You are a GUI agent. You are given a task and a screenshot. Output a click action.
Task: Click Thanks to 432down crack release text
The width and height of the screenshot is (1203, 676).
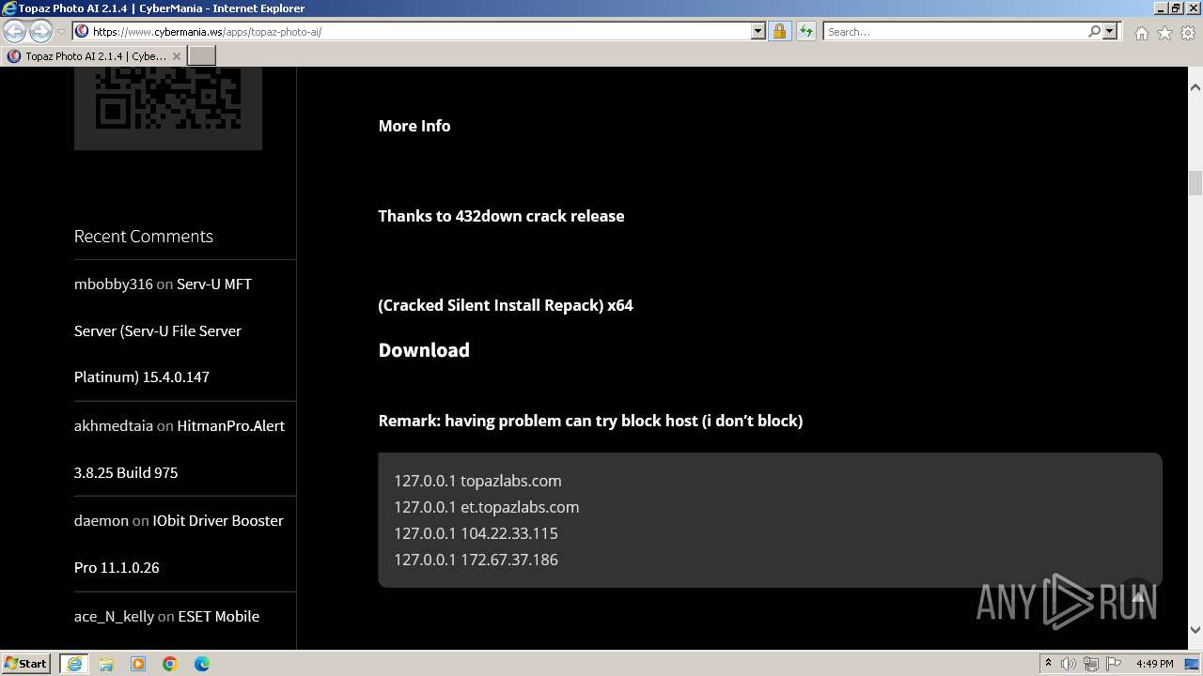501,216
